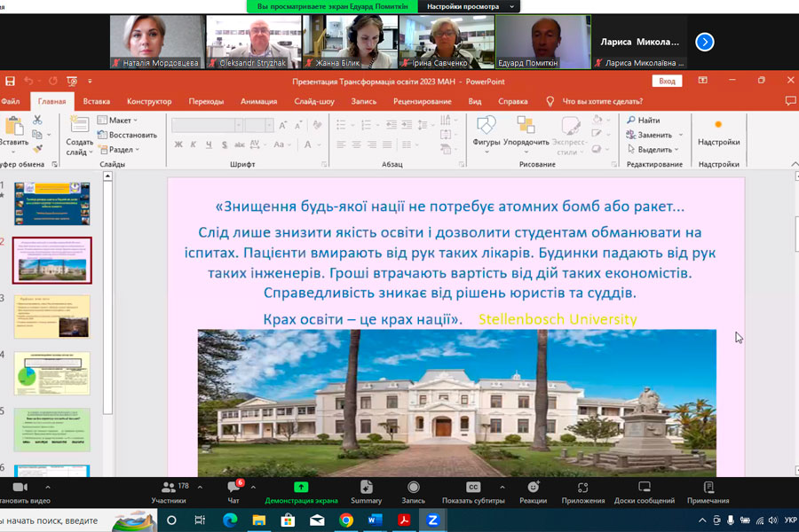Select slide 4 thumbnail with pie chart
Image resolution: width=799 pixels, height=532 pixels.
[52, 373]
